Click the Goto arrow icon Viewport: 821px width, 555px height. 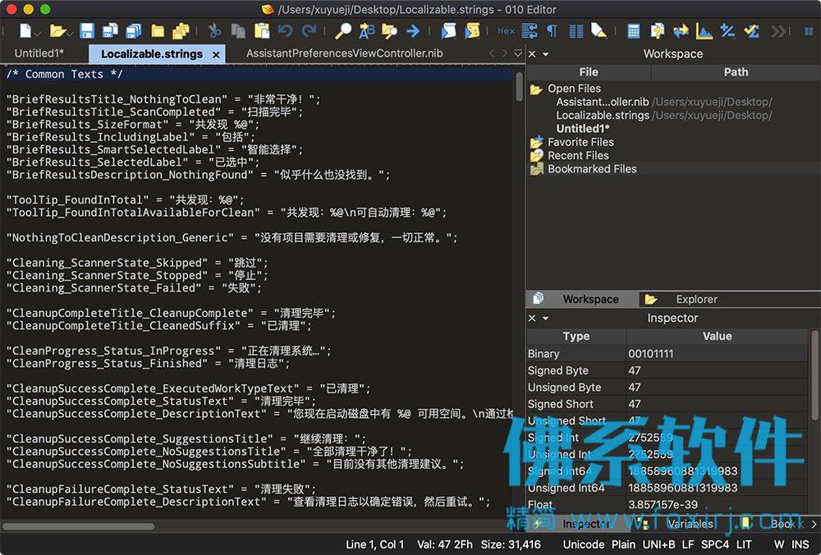click(413, 31)
